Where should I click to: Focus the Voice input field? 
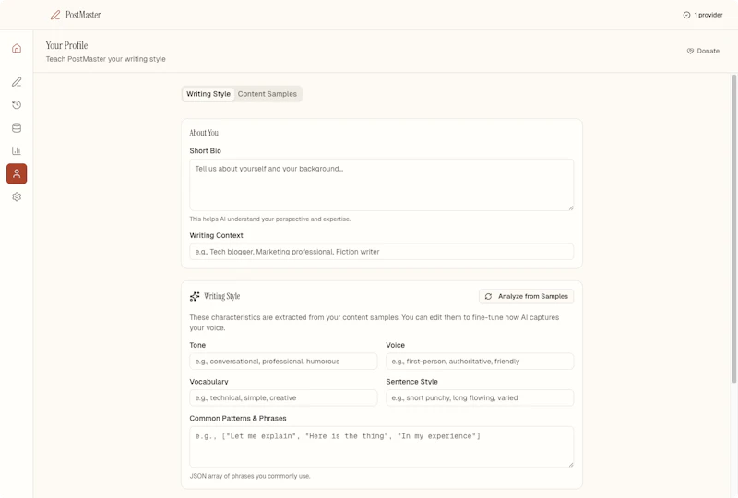(480, 362)
